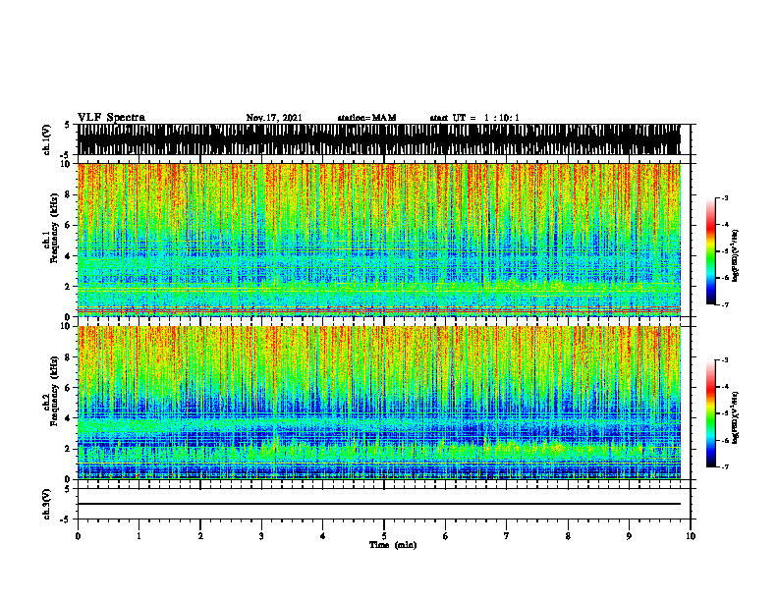Click the time-axis tick label "3"
This screenshot has width=778, height=601.
(261, 536)
